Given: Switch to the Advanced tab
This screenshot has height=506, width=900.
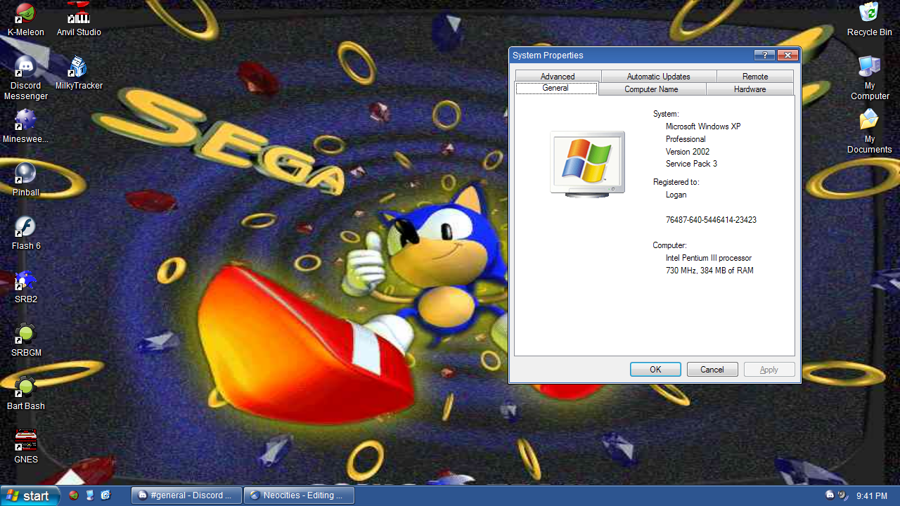Looking at the screenshot, I should pyautogui.click(x=558, y=77).
